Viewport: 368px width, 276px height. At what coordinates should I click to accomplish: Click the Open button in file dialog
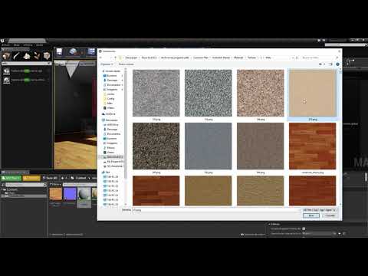point(311,215)
